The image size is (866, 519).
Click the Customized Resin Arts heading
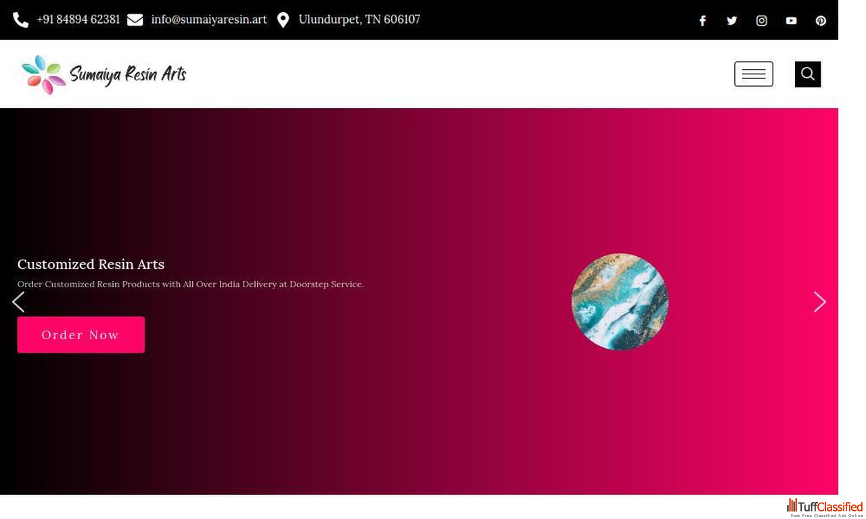91,264
